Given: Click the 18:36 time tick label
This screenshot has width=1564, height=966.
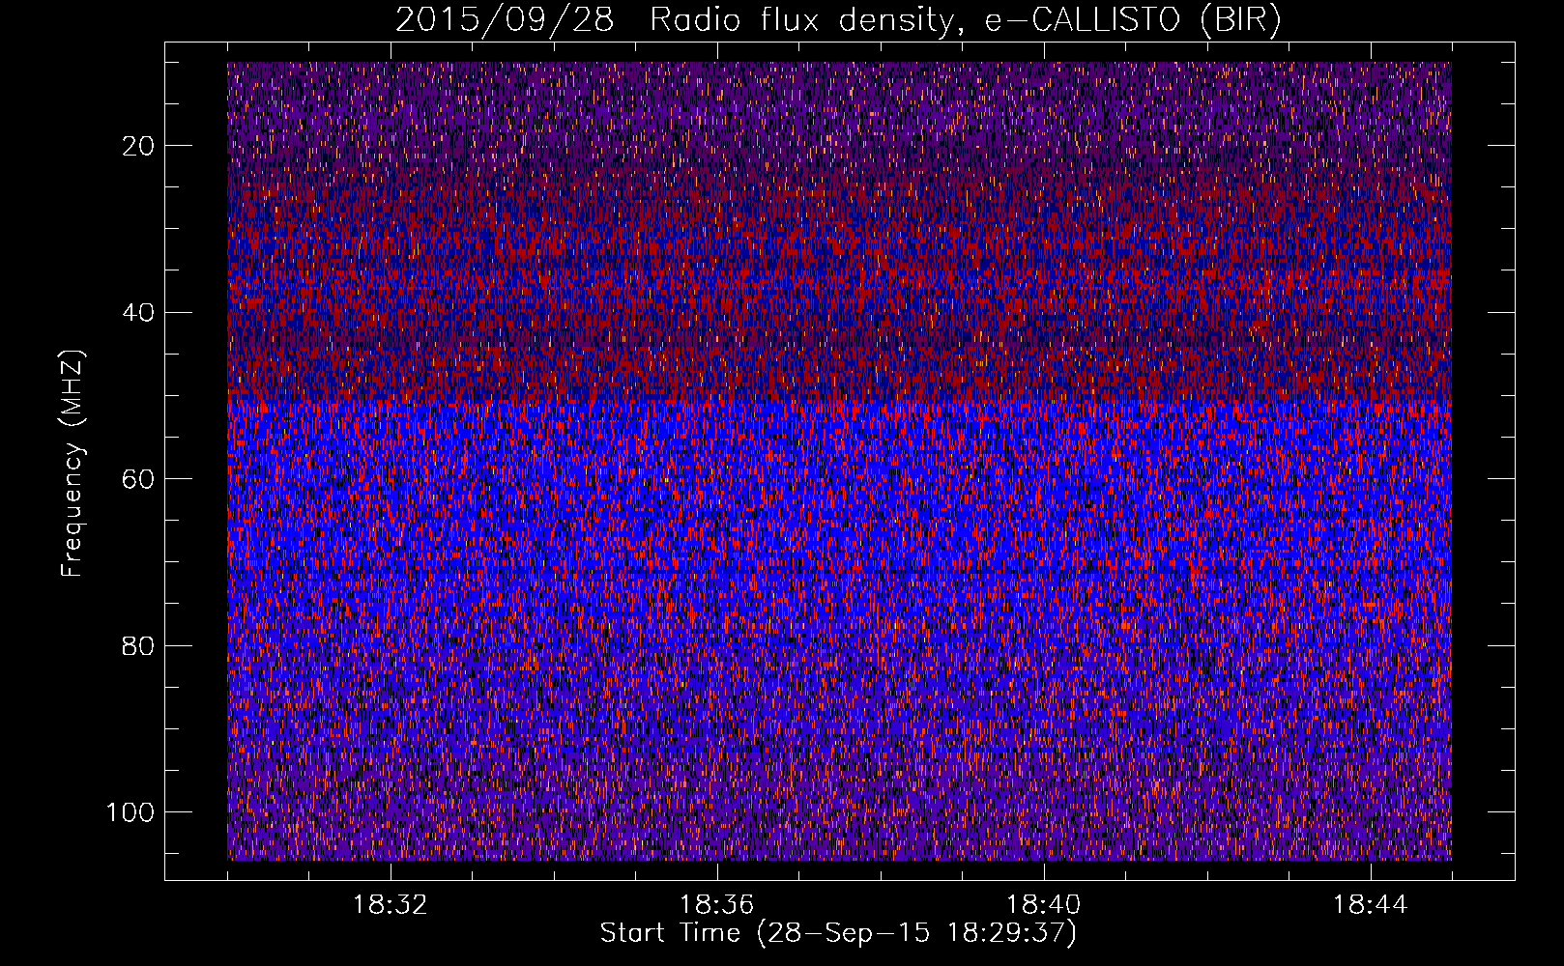Looking at the screenshot, I should (x=717, y=905).
